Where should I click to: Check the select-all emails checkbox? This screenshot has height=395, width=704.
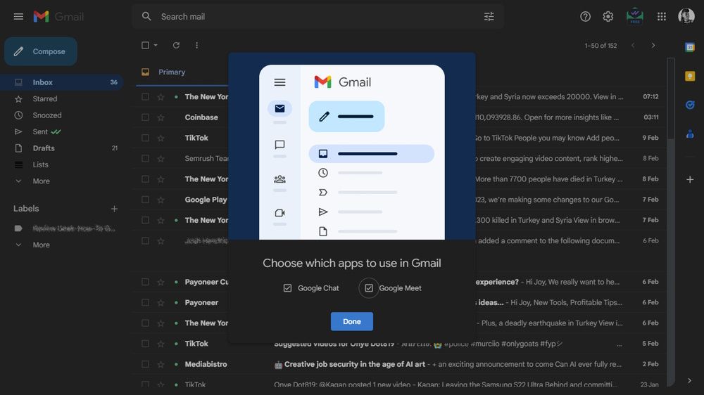(145, 45)
